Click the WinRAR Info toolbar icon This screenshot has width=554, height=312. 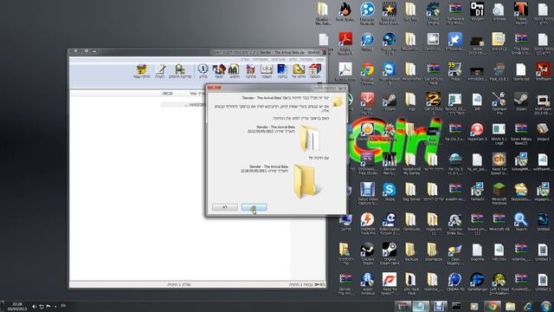click(203, 71)
